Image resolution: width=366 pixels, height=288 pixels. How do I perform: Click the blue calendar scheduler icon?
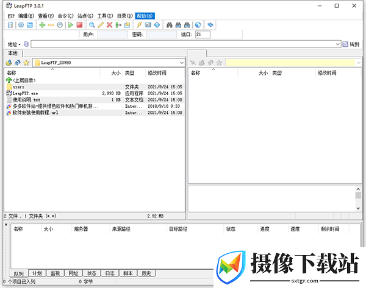[30, 25]
